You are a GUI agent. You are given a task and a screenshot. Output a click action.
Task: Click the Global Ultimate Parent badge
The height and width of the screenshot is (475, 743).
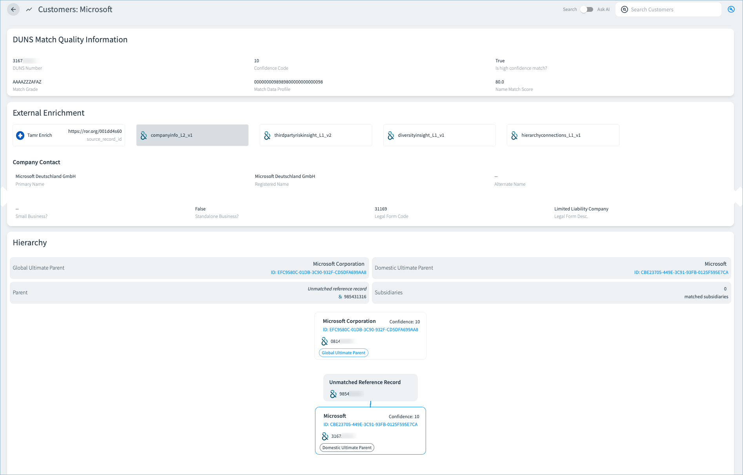pyautogui.click(x=344, y=353)
